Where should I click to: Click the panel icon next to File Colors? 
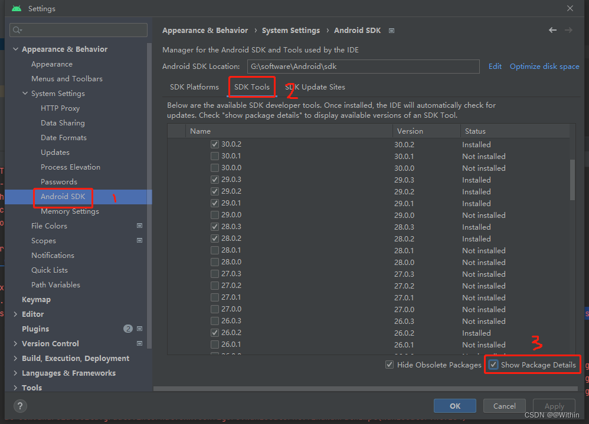(x=139, y=226)
